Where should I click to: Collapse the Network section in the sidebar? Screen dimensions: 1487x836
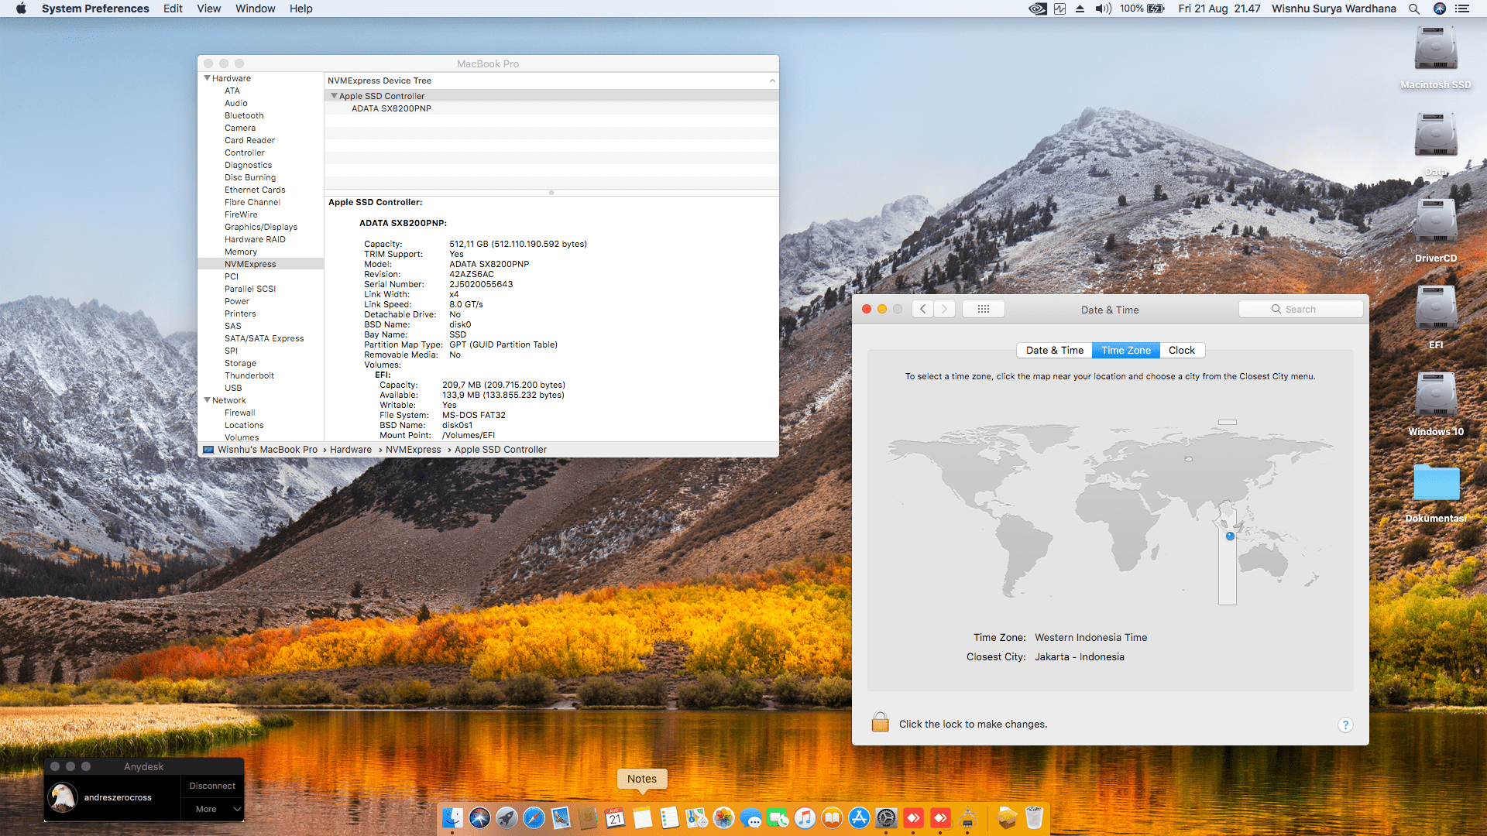[208, 400]
